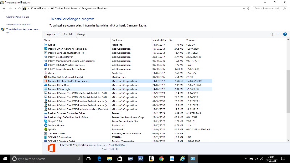
Task: Click the scroll up arrow of the list
Action: tap(288, 40)
